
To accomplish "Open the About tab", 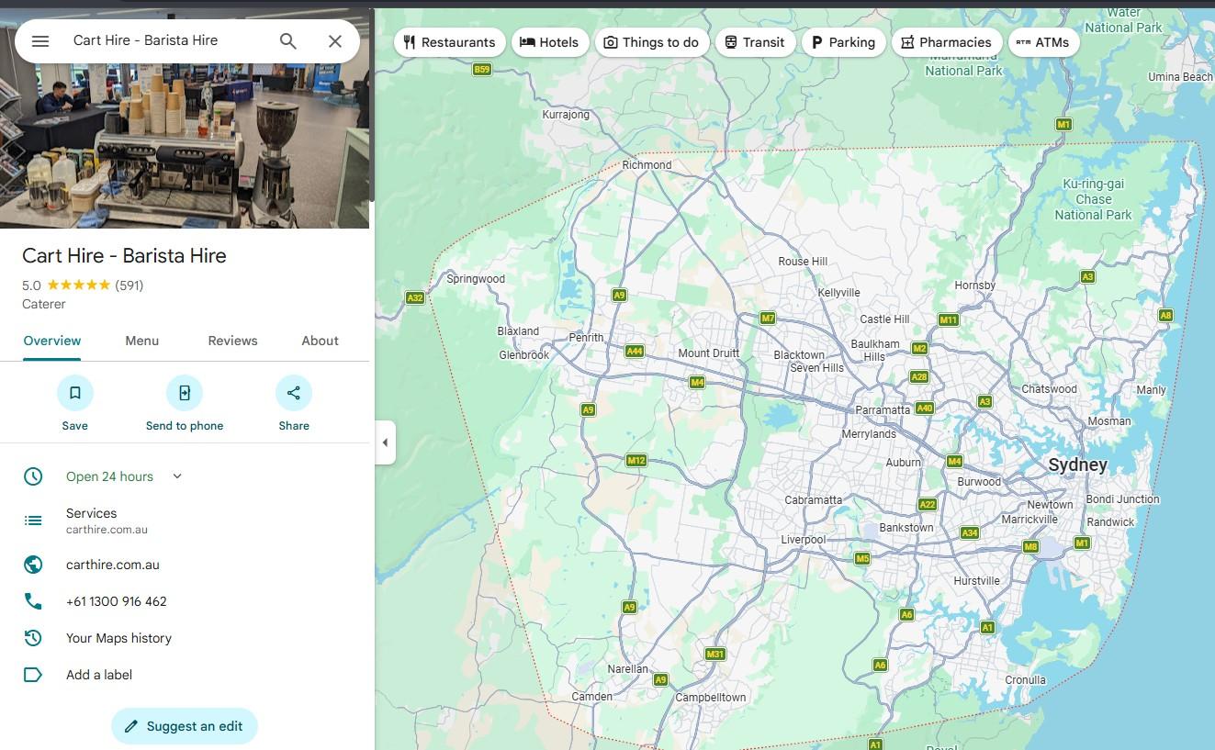I will (x=321, y=341).
